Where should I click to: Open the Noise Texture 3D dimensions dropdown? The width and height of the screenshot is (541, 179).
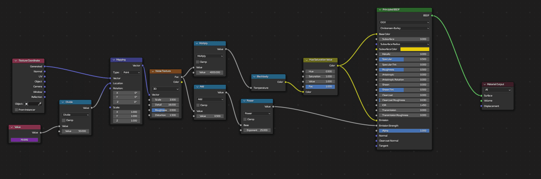(x=166, y=89)
